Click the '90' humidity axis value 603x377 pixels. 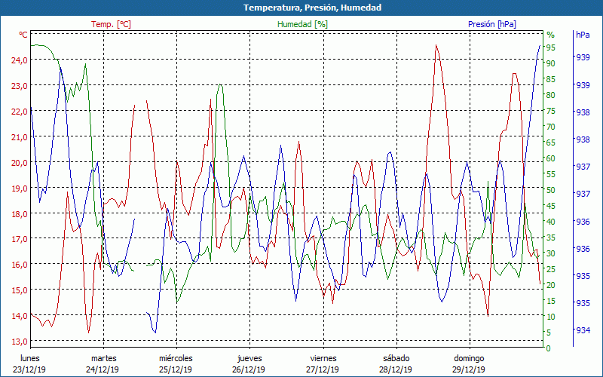(551, 63)
